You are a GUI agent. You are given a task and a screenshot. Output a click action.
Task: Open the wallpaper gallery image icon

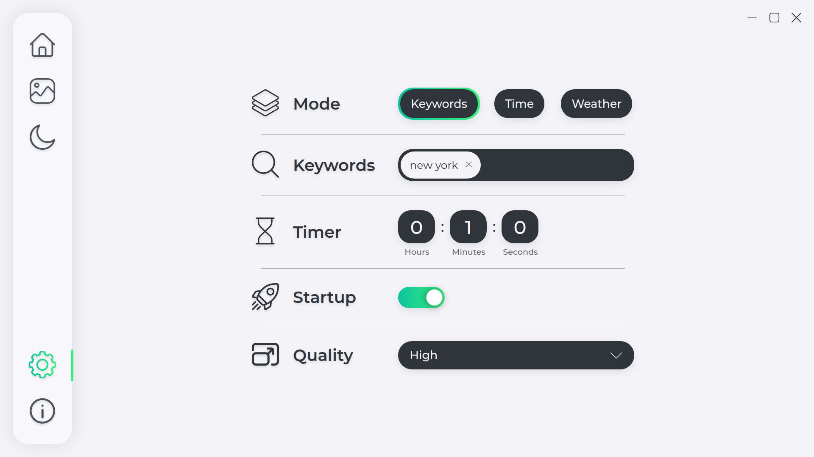coord(42,91)
